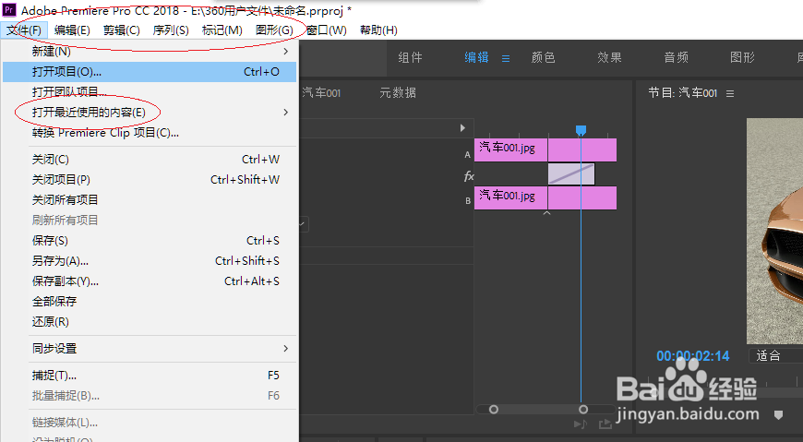Open the 窗口(W) menu
Image resolution: width=803 pixels, height=442 pixels.
tap(327, 30)
